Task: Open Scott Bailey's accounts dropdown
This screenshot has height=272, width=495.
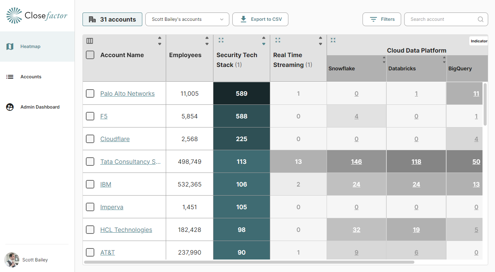Action: (187, 19)
